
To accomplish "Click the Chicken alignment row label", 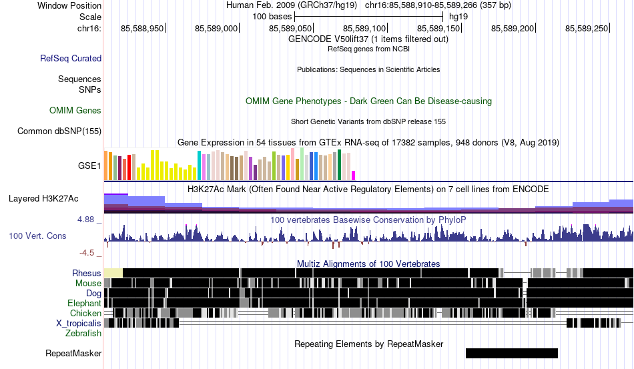I will (85, 313).
